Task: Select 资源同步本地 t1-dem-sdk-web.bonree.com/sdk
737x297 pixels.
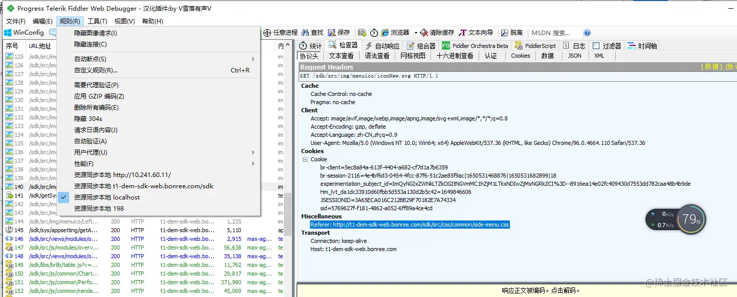Action: pos(159,186)
